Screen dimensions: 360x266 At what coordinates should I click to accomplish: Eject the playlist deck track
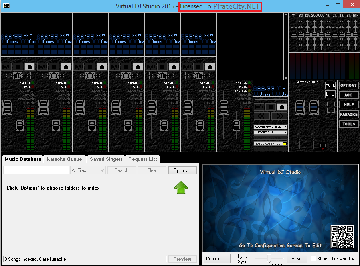point(282,107)
